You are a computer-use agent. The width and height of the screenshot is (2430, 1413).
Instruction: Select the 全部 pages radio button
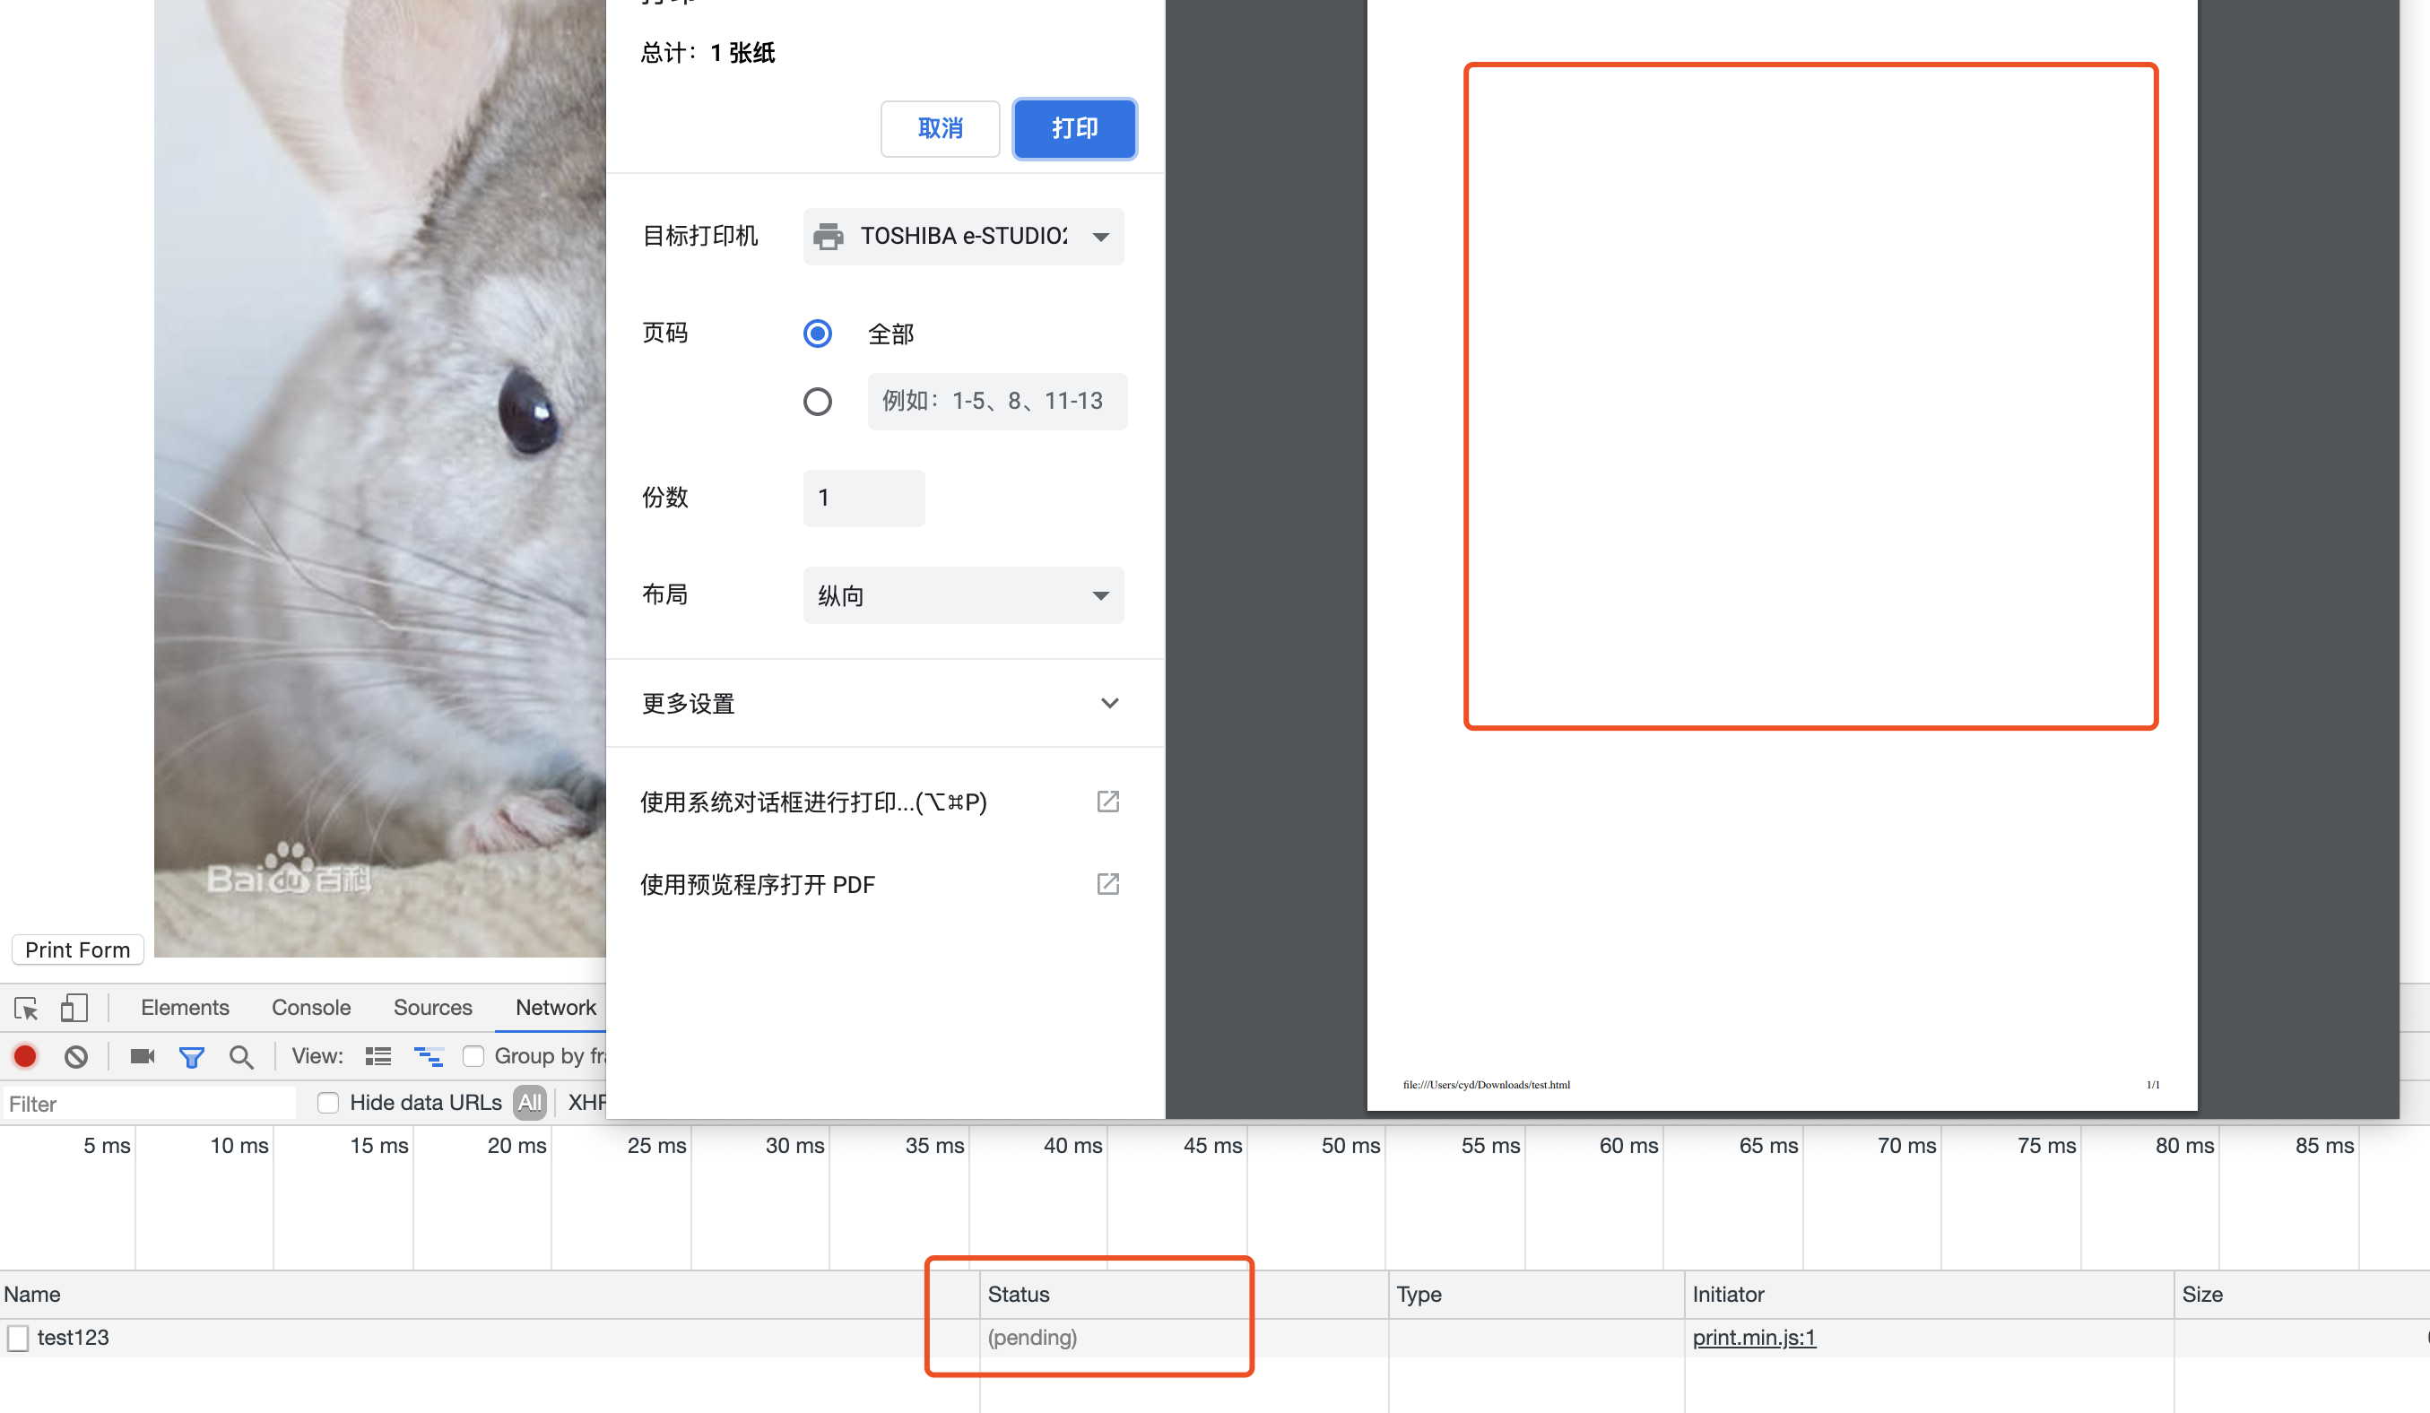[818, 334]
